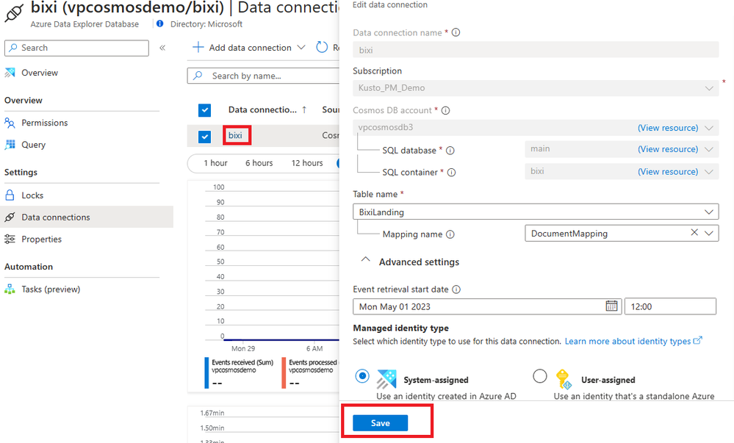Click the System-assigned identity icon
The width and height of the screenshot is (734, 443).
(x=386, y=379)
